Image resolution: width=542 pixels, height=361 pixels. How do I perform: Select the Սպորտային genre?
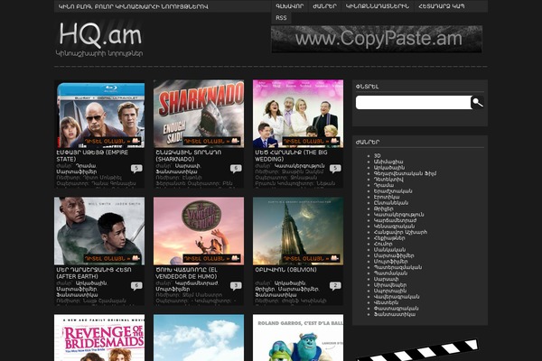(390, 291)
